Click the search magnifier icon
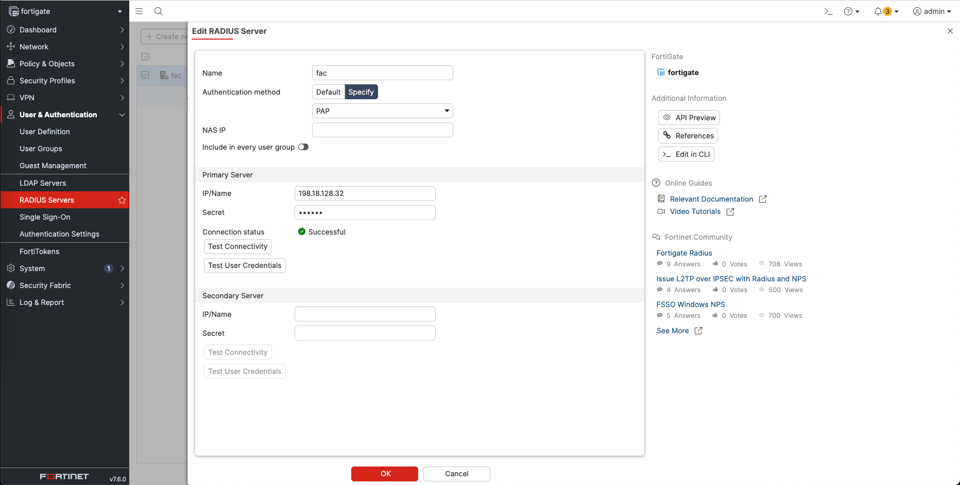Image resolution: width=960 pixels, height=485 pixels. 159,11
